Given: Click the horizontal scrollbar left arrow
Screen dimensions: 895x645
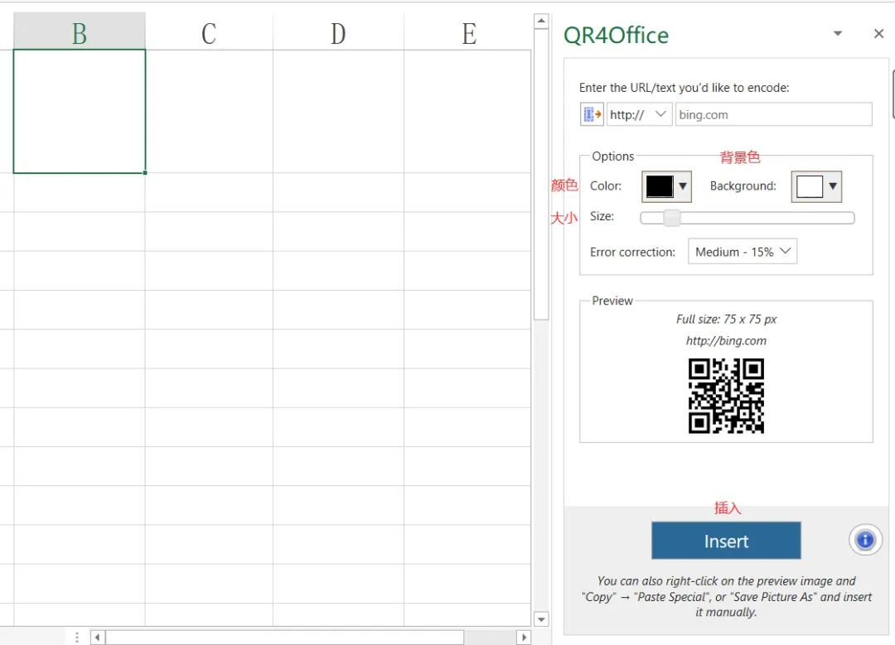Looking at the screenshot, I should [x=98, y=637].
